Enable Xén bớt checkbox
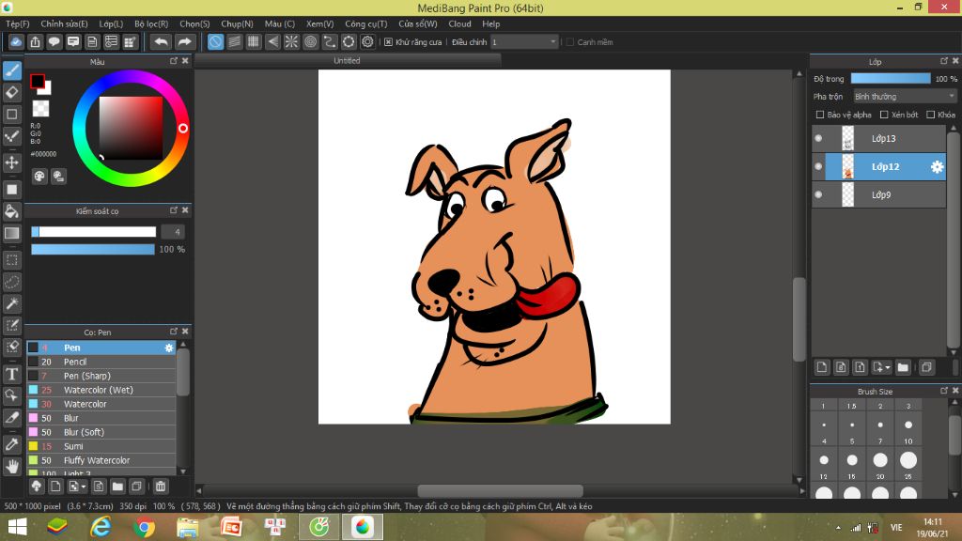Screen dimensions: 962x541 pyautogui.click(x=884, y=115)
